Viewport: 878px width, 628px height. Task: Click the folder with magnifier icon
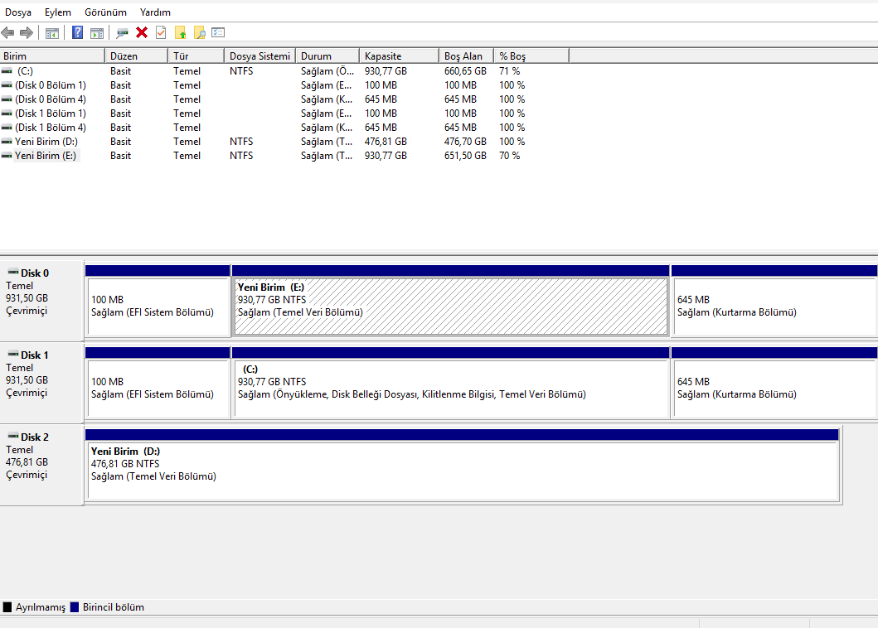(199, 32)
